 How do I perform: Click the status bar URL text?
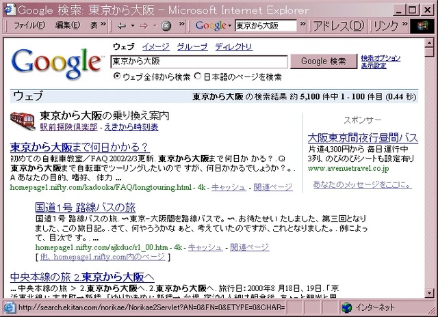pos(152,307)
